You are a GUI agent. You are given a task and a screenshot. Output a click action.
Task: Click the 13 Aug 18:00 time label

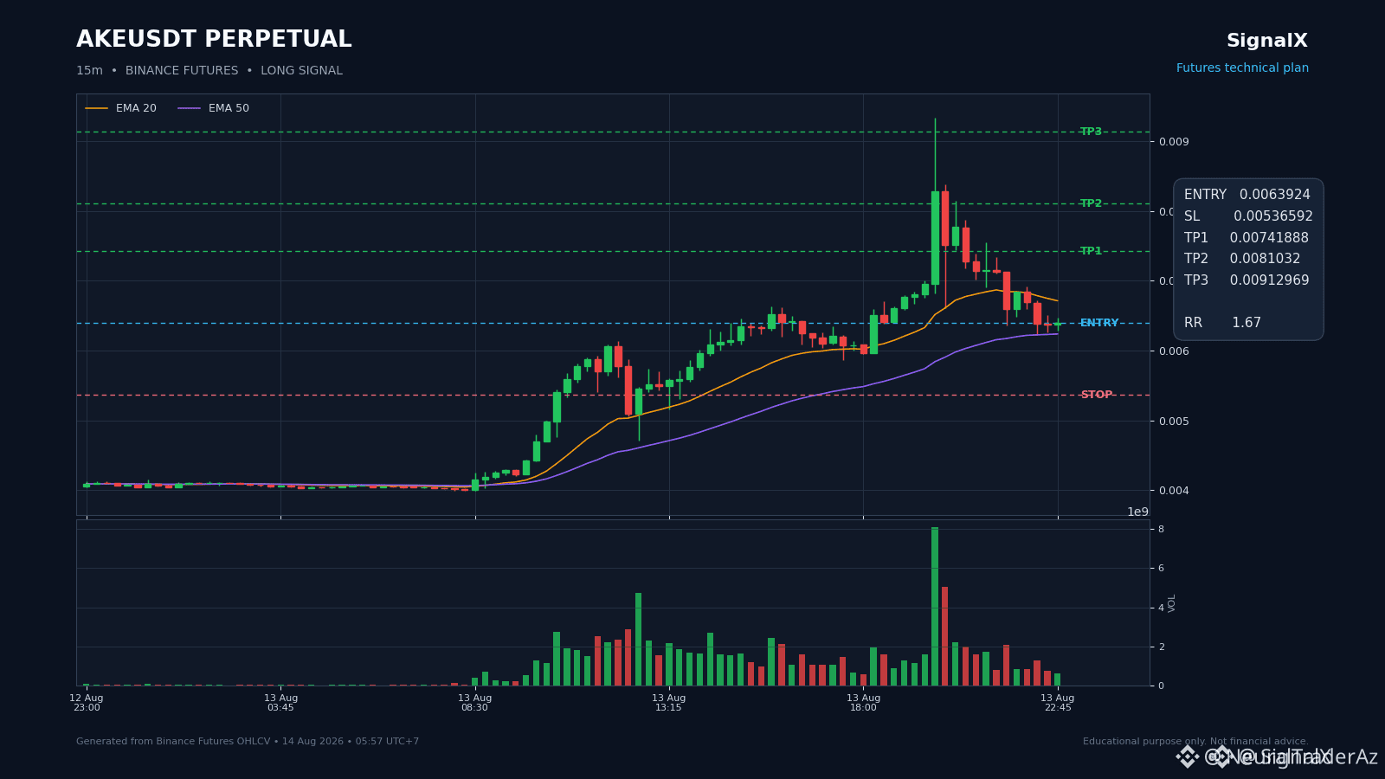pos(863,703)
